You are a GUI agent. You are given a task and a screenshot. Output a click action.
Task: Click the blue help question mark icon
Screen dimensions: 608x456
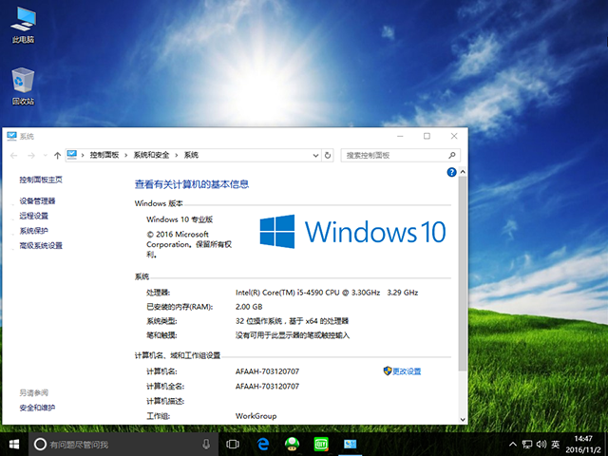pyautogui.click(x=451, y=172)
